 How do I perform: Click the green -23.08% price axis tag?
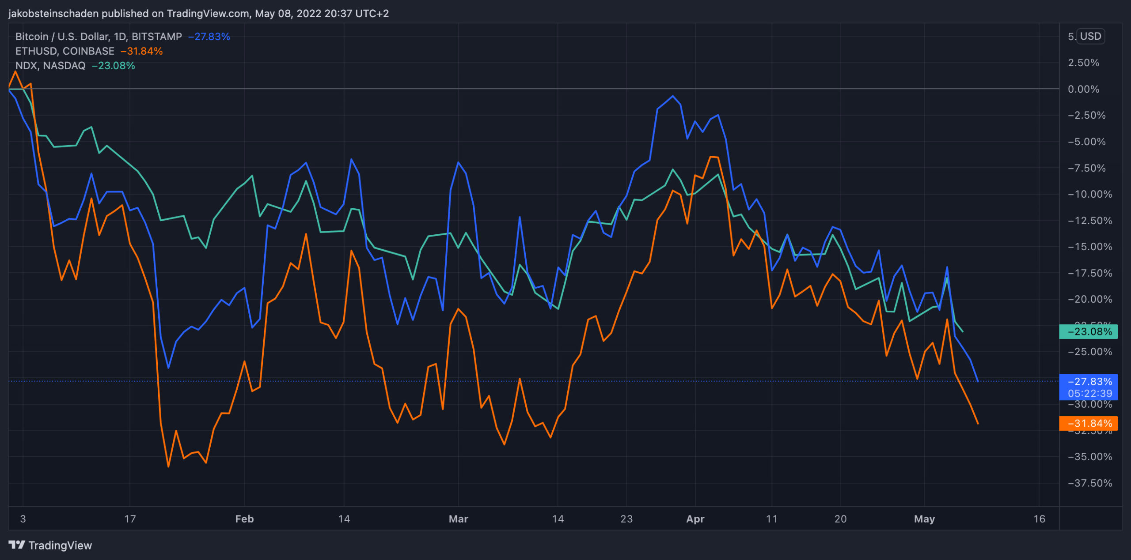(x=1089, y=331)
